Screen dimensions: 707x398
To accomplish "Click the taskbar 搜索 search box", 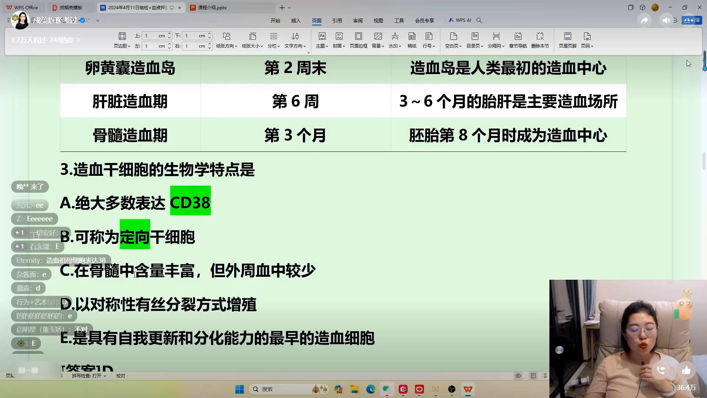I will pyautogui.click(x=288, y=389).
